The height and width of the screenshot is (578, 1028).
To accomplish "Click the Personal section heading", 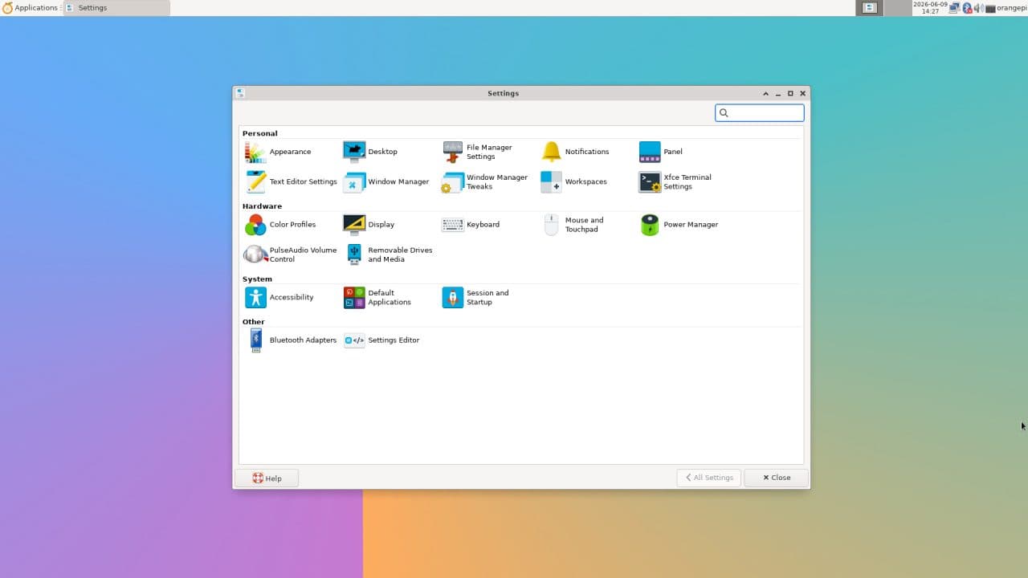I will 259,133.
